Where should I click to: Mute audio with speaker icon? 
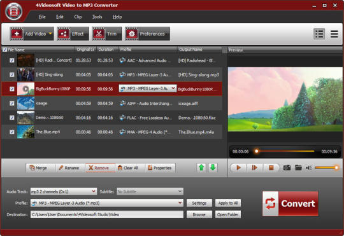tap(309, 168)
